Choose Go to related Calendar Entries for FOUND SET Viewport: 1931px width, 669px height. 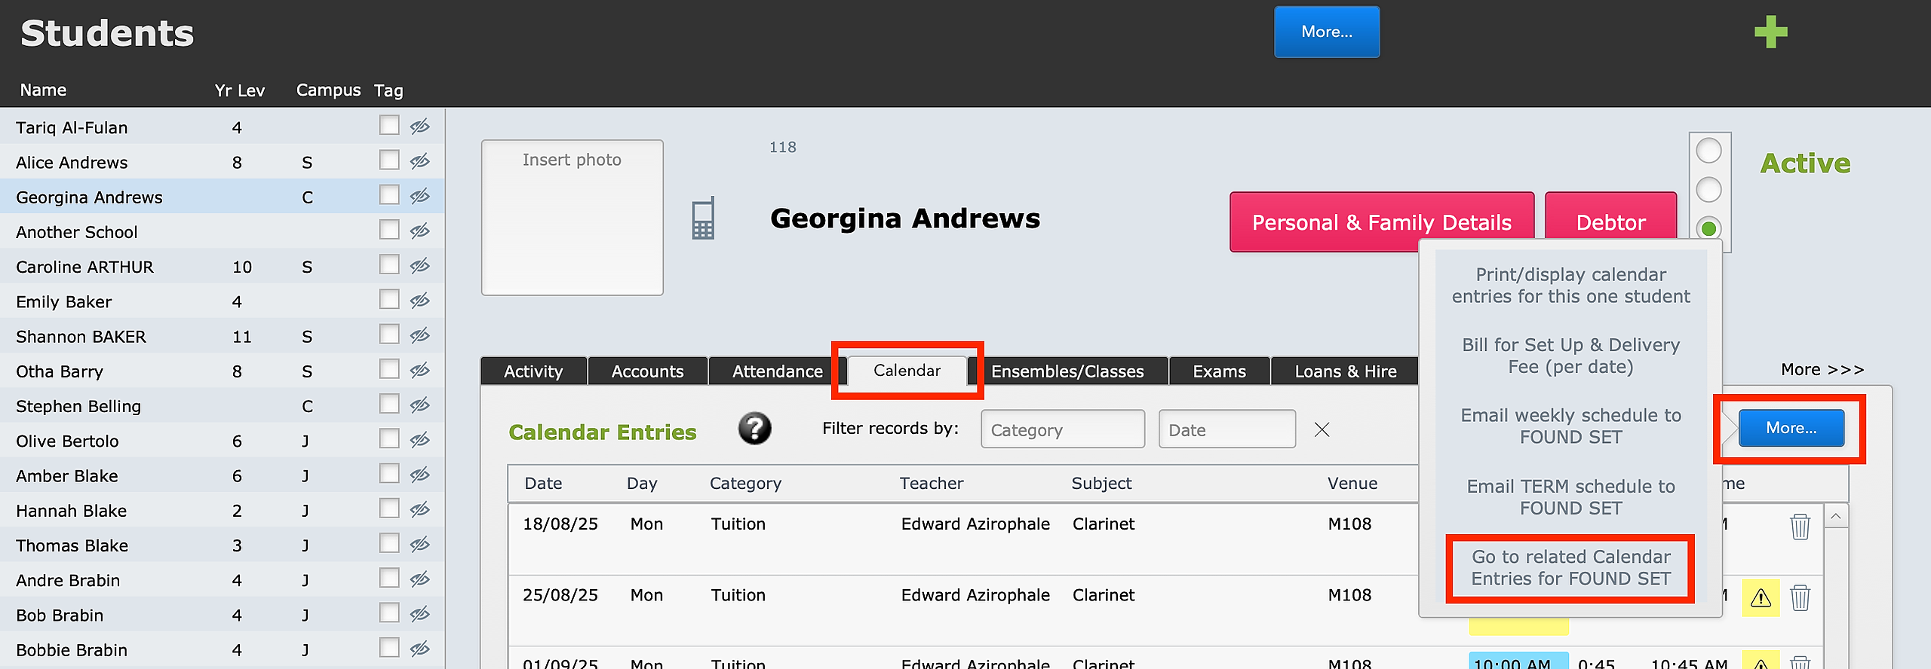click(1570, 568)
